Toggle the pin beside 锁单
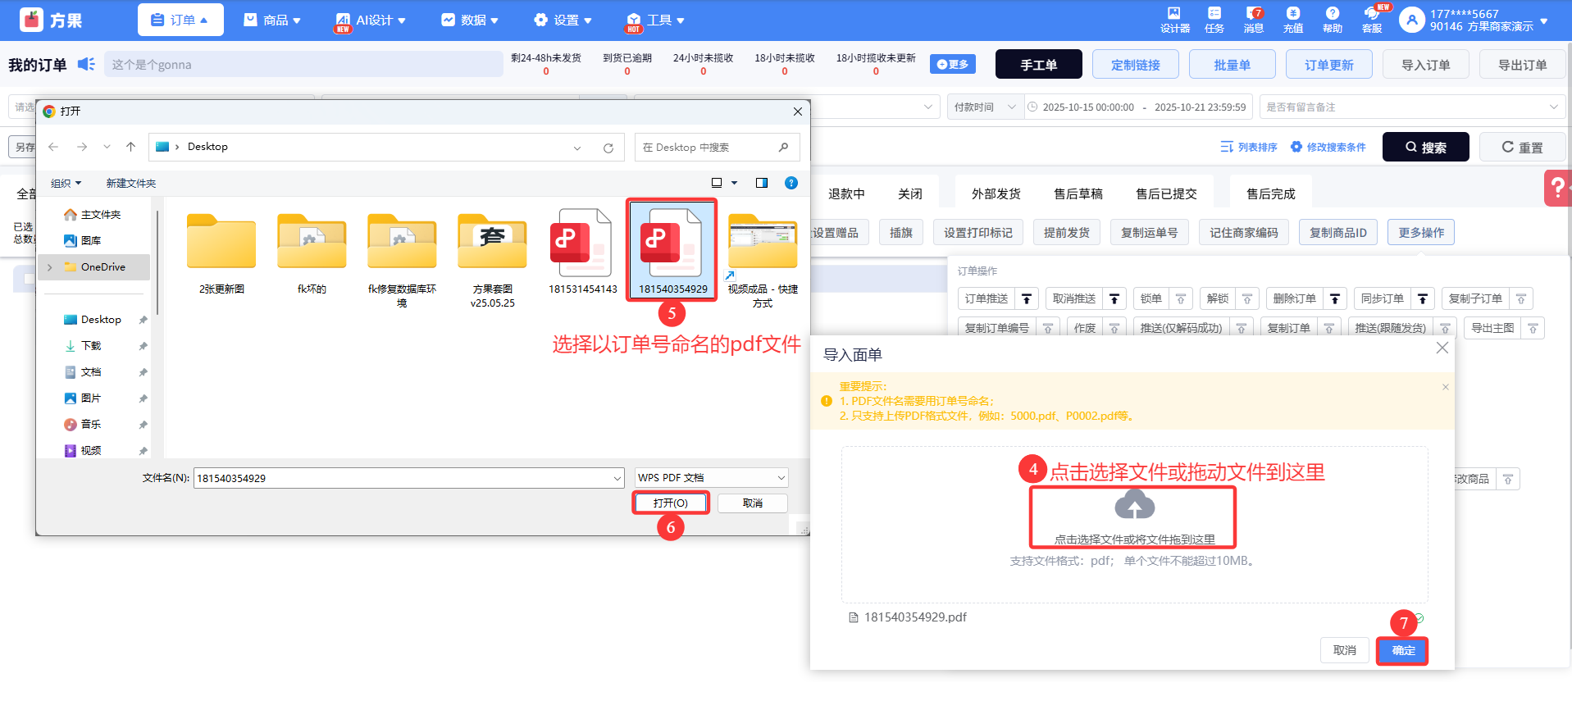This screenshot has width=1572, height=701. click(x=1181, y=299)
